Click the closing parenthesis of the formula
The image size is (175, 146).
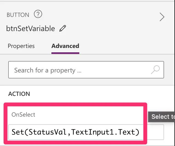[138, 132]
